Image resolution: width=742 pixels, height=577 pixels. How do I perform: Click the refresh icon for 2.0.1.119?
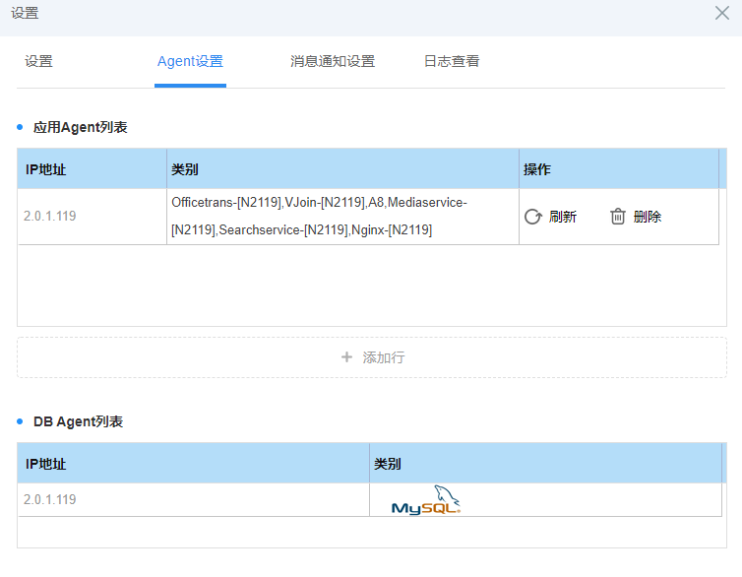pos(532,217)
